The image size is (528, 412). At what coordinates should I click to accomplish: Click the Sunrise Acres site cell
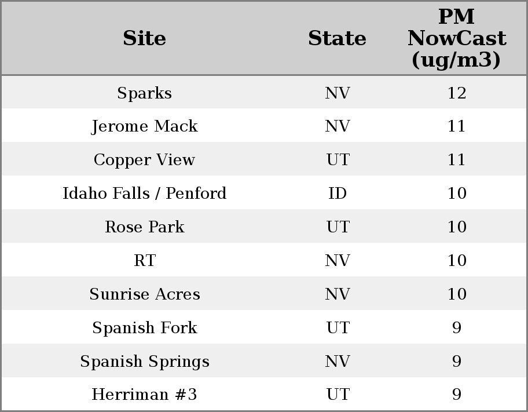[144, 294]
